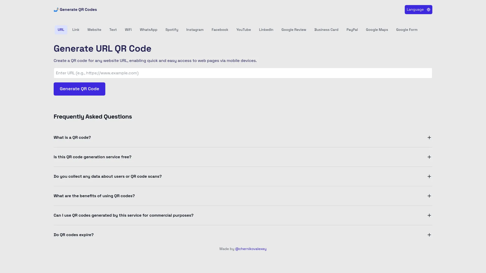486x273 pixels.
Task: Open the WhatsApp tab
Action: [149, 30]
